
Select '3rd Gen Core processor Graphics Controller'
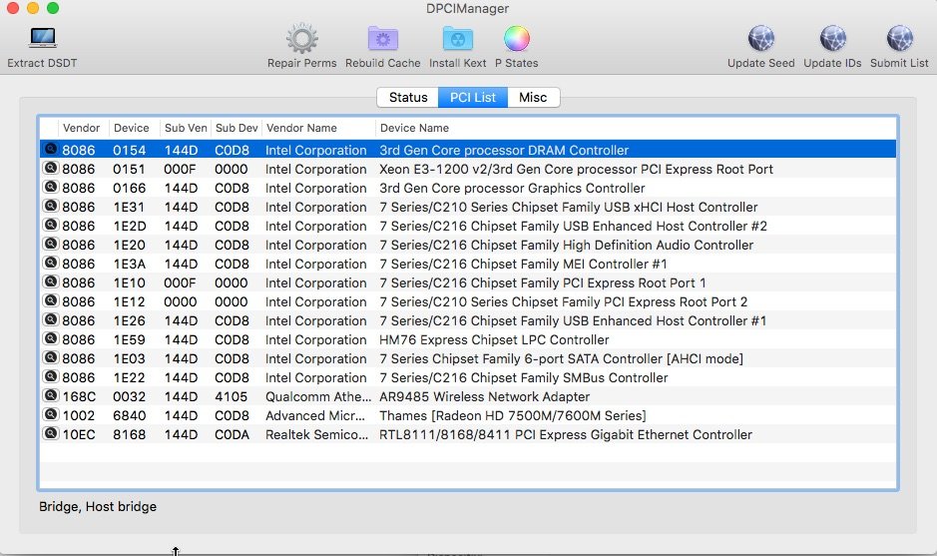(512, 189)
